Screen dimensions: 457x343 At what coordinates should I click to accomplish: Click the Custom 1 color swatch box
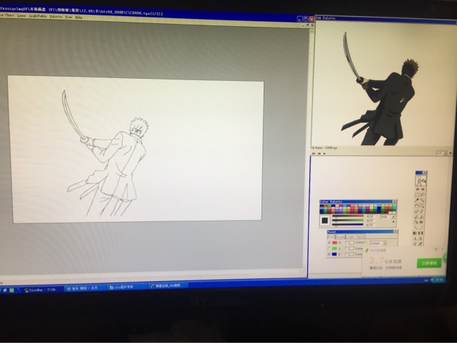click(x=352, y=242)
